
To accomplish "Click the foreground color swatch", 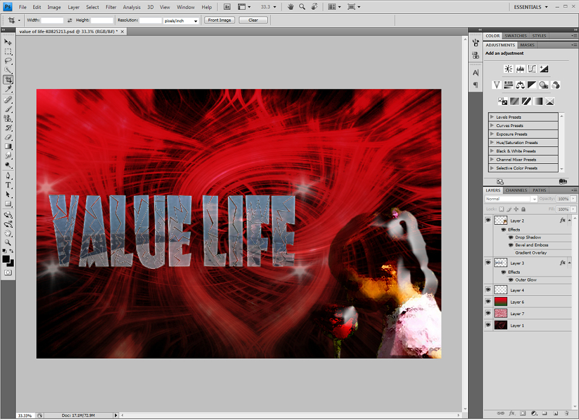I will point(6,259).
